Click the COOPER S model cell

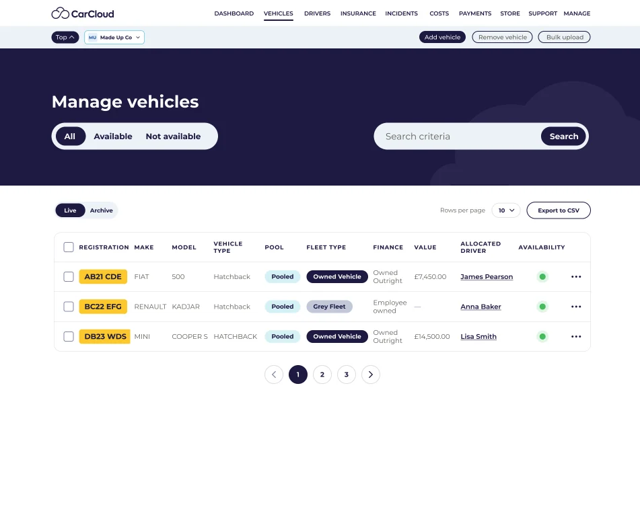pyautogui.click(x=190, y=336)
